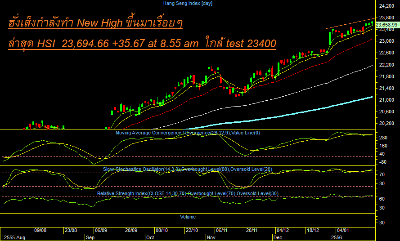Click the 20,600 price axis label
Screen dimensions: 400x241
(x=387, y=112)
